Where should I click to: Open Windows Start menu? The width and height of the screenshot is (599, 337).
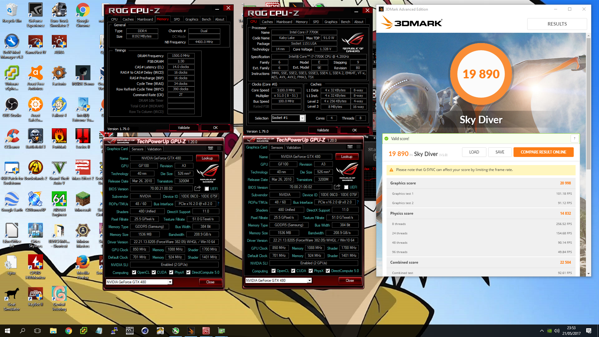[x=7, y=331]
